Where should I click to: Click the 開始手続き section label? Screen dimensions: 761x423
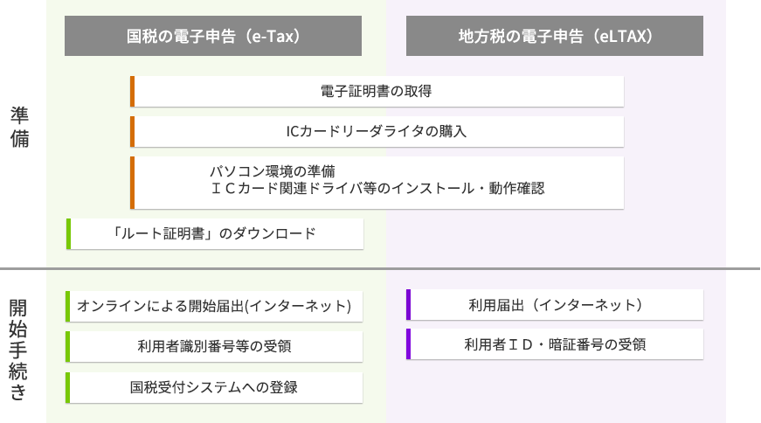[18, 350]
